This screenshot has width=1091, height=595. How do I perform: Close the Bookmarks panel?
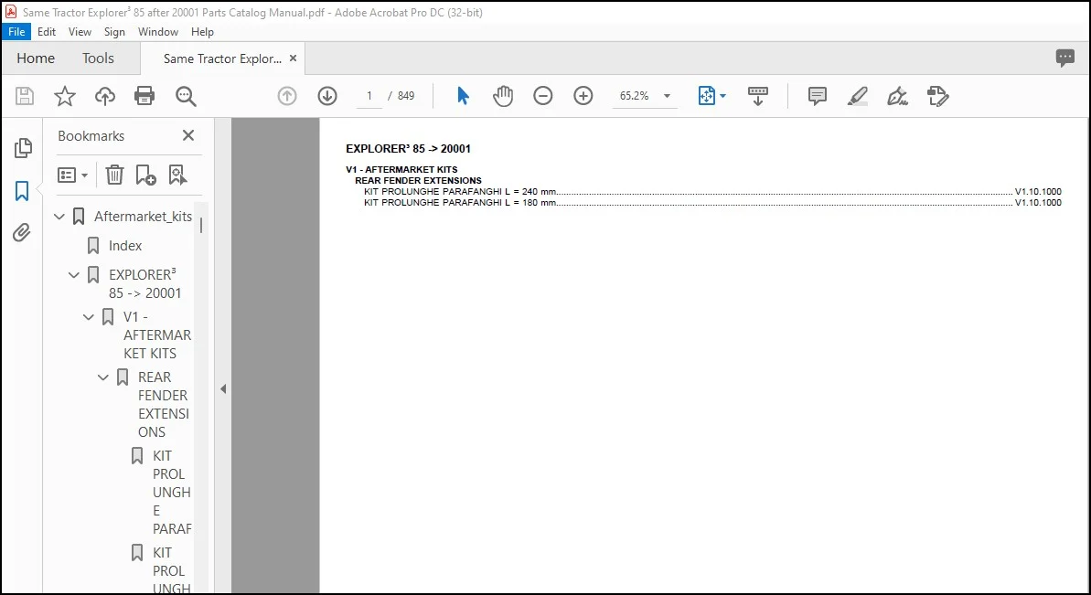[187, 135]
